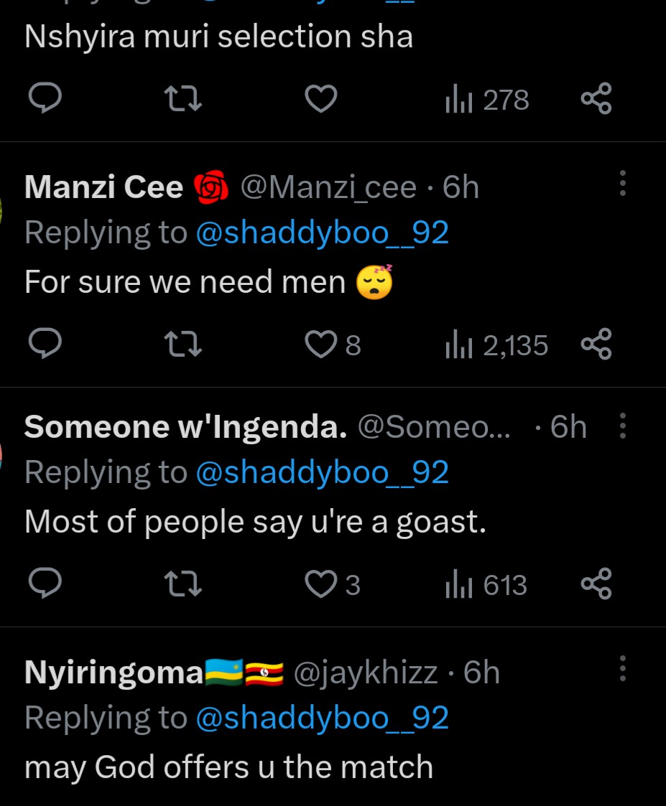
Task: Like the tweet with 3 likes
Action: tap(321, 585)
